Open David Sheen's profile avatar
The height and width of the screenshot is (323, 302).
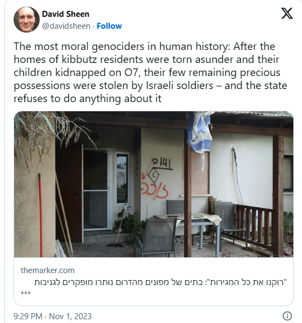point(27,20)
